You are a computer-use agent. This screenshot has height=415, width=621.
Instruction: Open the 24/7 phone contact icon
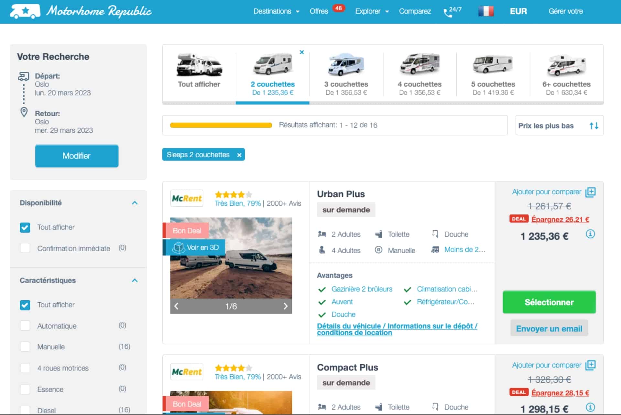coord(452,12)
